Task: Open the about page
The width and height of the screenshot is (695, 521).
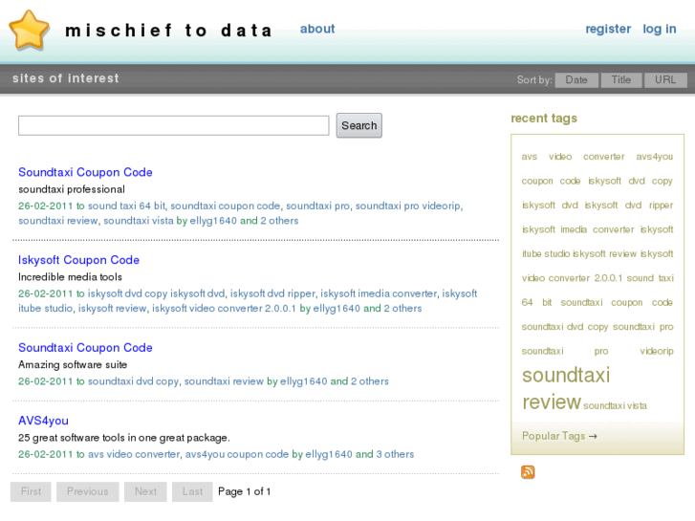Action: point(317,29)
